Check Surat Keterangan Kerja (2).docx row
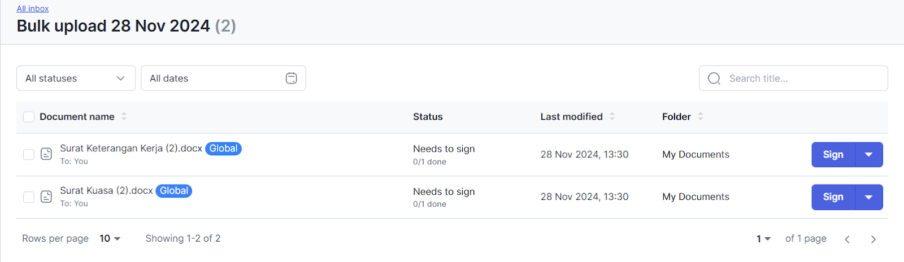This screenshot has width=904, height=262. click(x=29, y=154)
